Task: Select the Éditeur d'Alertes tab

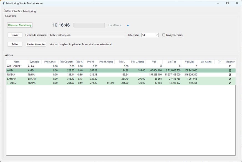Action: [x=12, y=11]
